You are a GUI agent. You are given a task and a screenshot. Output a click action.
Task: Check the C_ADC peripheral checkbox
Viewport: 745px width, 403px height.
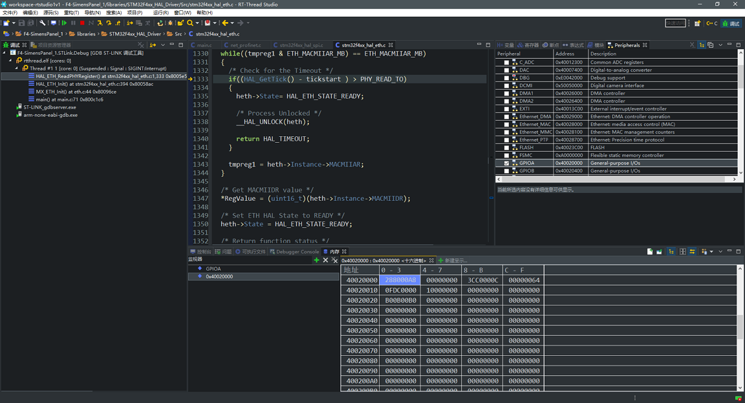pos(506,63)
